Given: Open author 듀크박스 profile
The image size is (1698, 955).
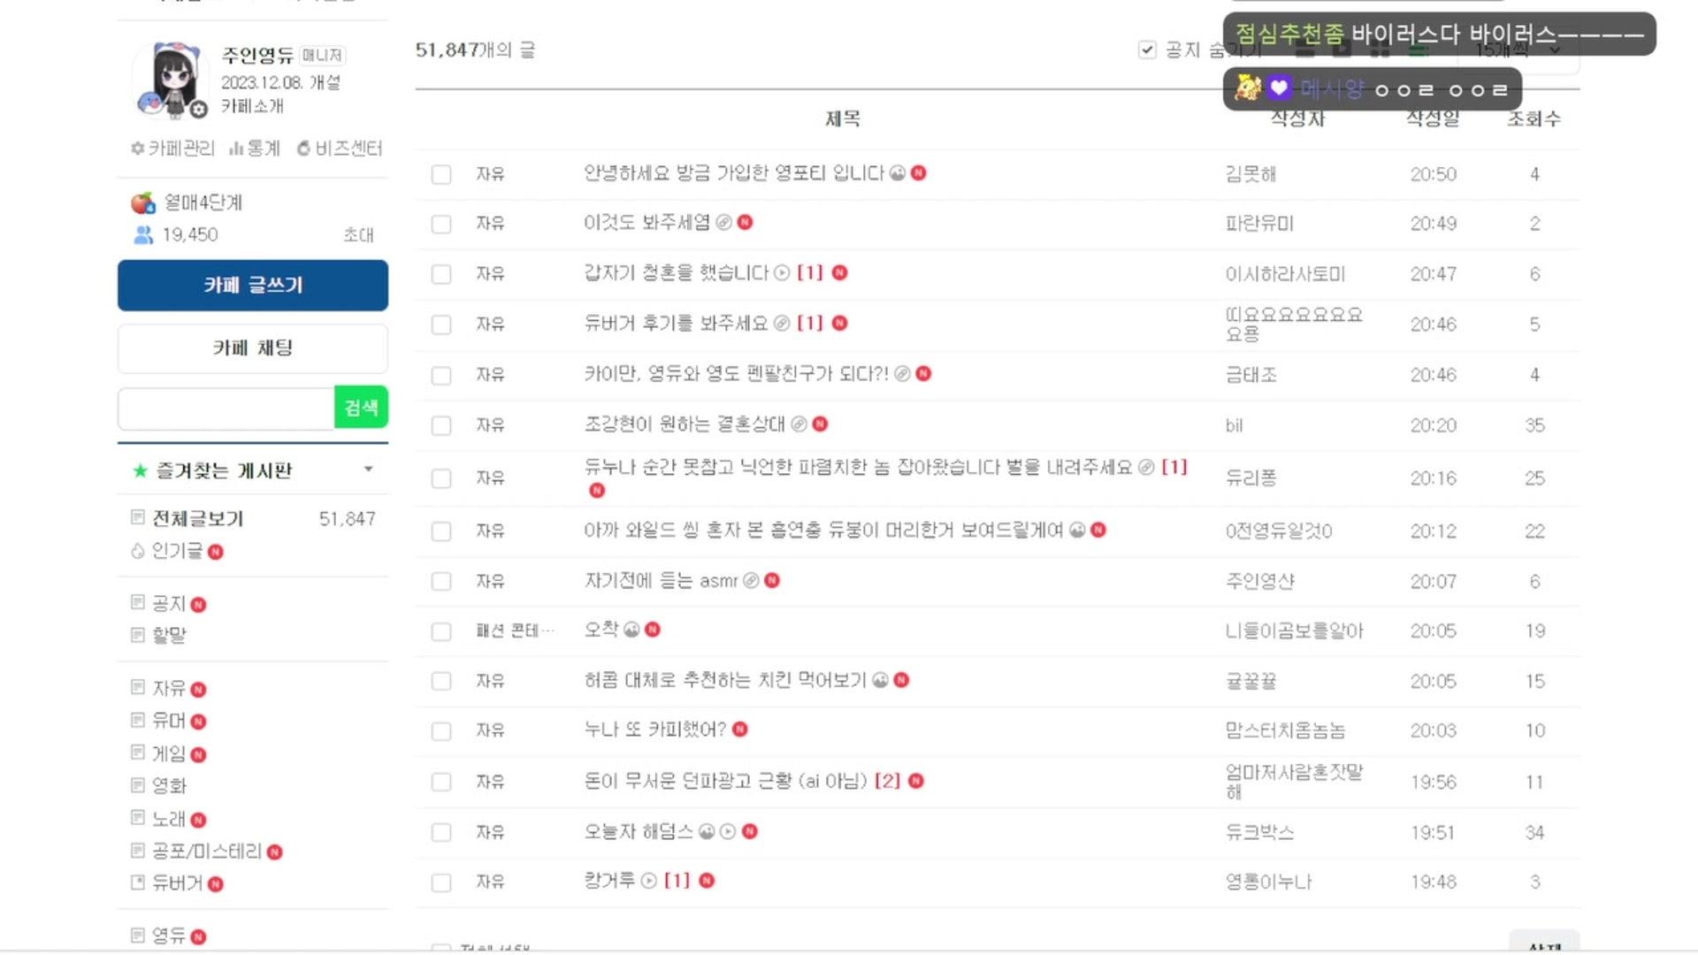Looking at the screenshot, I should pyautogui.click(x=1259, y=832).
